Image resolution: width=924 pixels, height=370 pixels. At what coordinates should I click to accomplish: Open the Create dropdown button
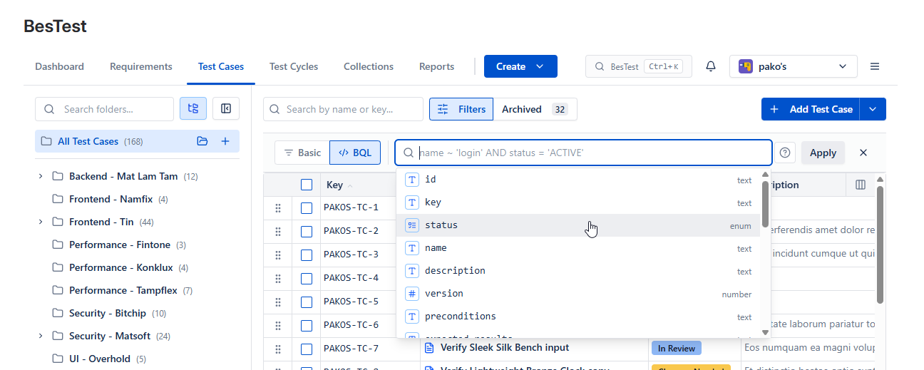[x=520, y=66]
